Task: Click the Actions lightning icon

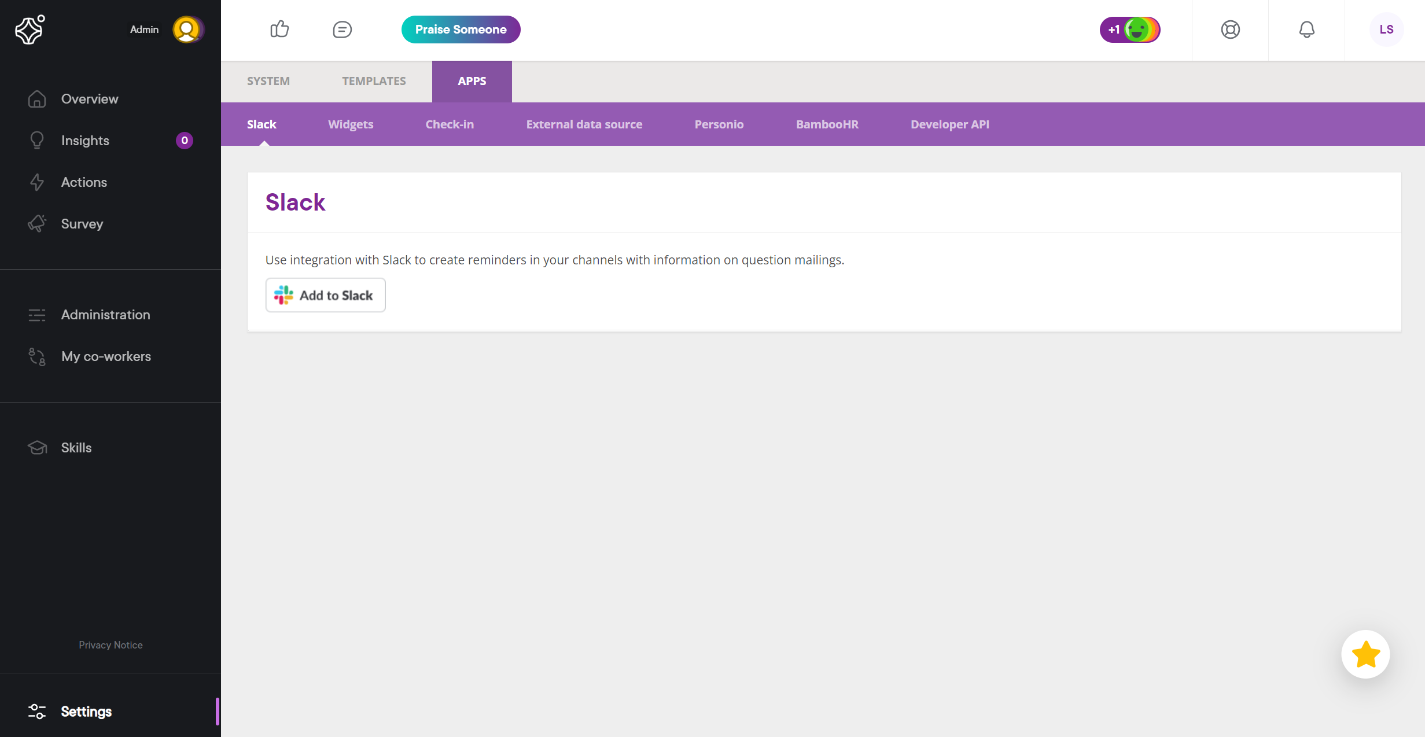Action: 37,182
